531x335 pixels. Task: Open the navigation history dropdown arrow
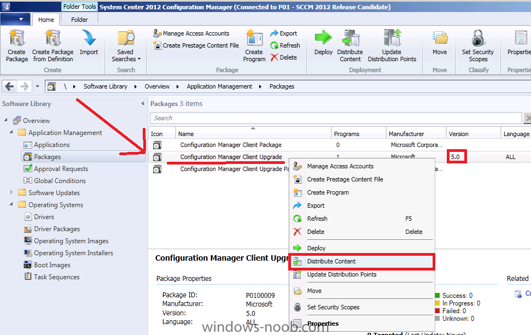pos(37,86)
